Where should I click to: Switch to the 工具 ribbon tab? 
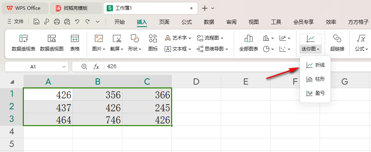click(276, 22)
